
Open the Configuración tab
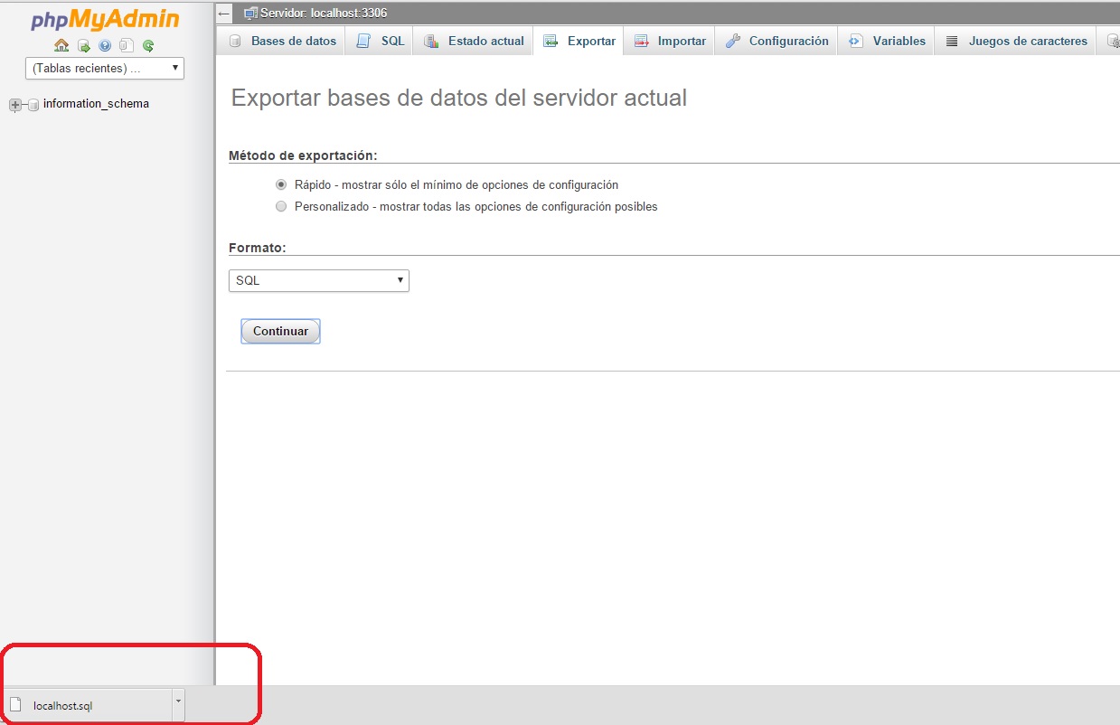[776, 41]
